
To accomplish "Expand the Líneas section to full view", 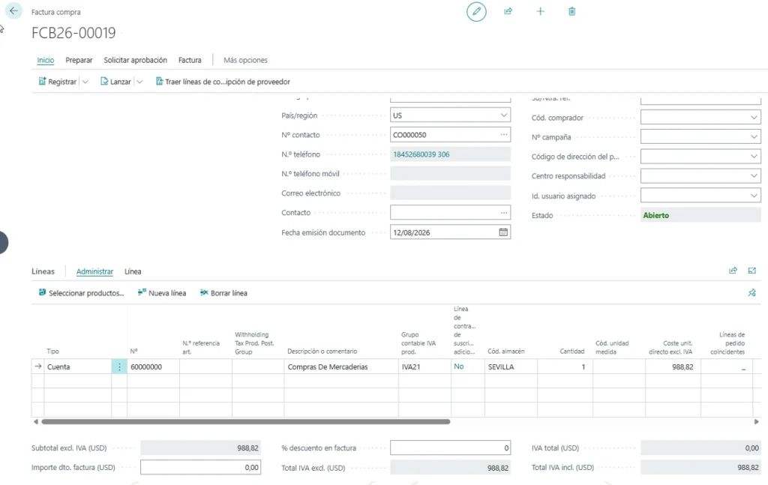I will [x=751, y=271].
